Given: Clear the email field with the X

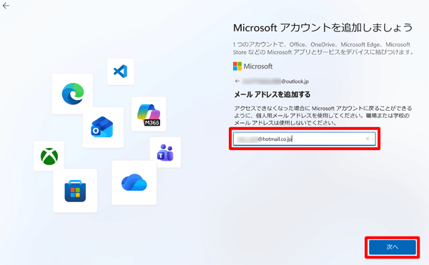Looking at the screenshot, I should 368,139.
